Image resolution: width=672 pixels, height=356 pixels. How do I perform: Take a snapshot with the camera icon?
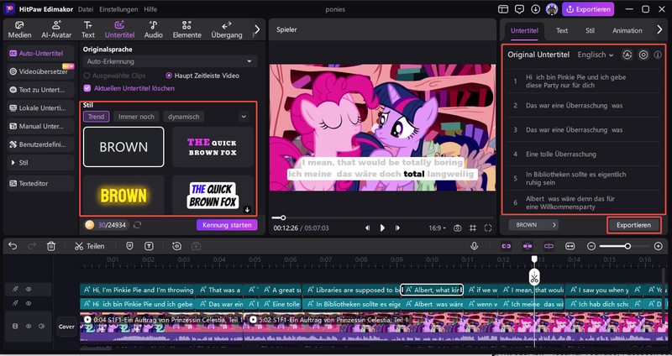click(x=457, y=228)
